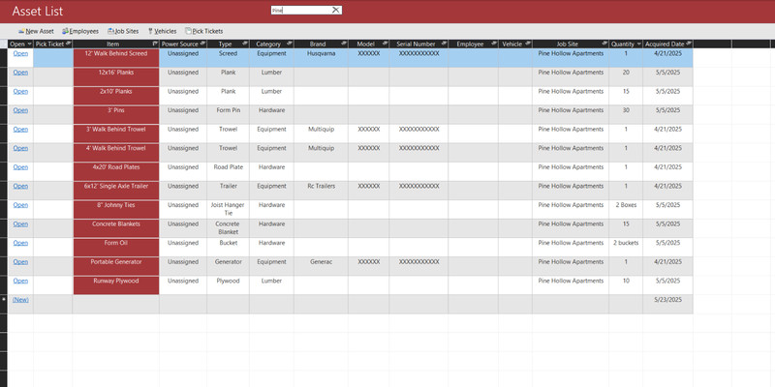The image size is (775, 387).
Task: Select the Concrete Blankets item cell
Action: point(115,228)
